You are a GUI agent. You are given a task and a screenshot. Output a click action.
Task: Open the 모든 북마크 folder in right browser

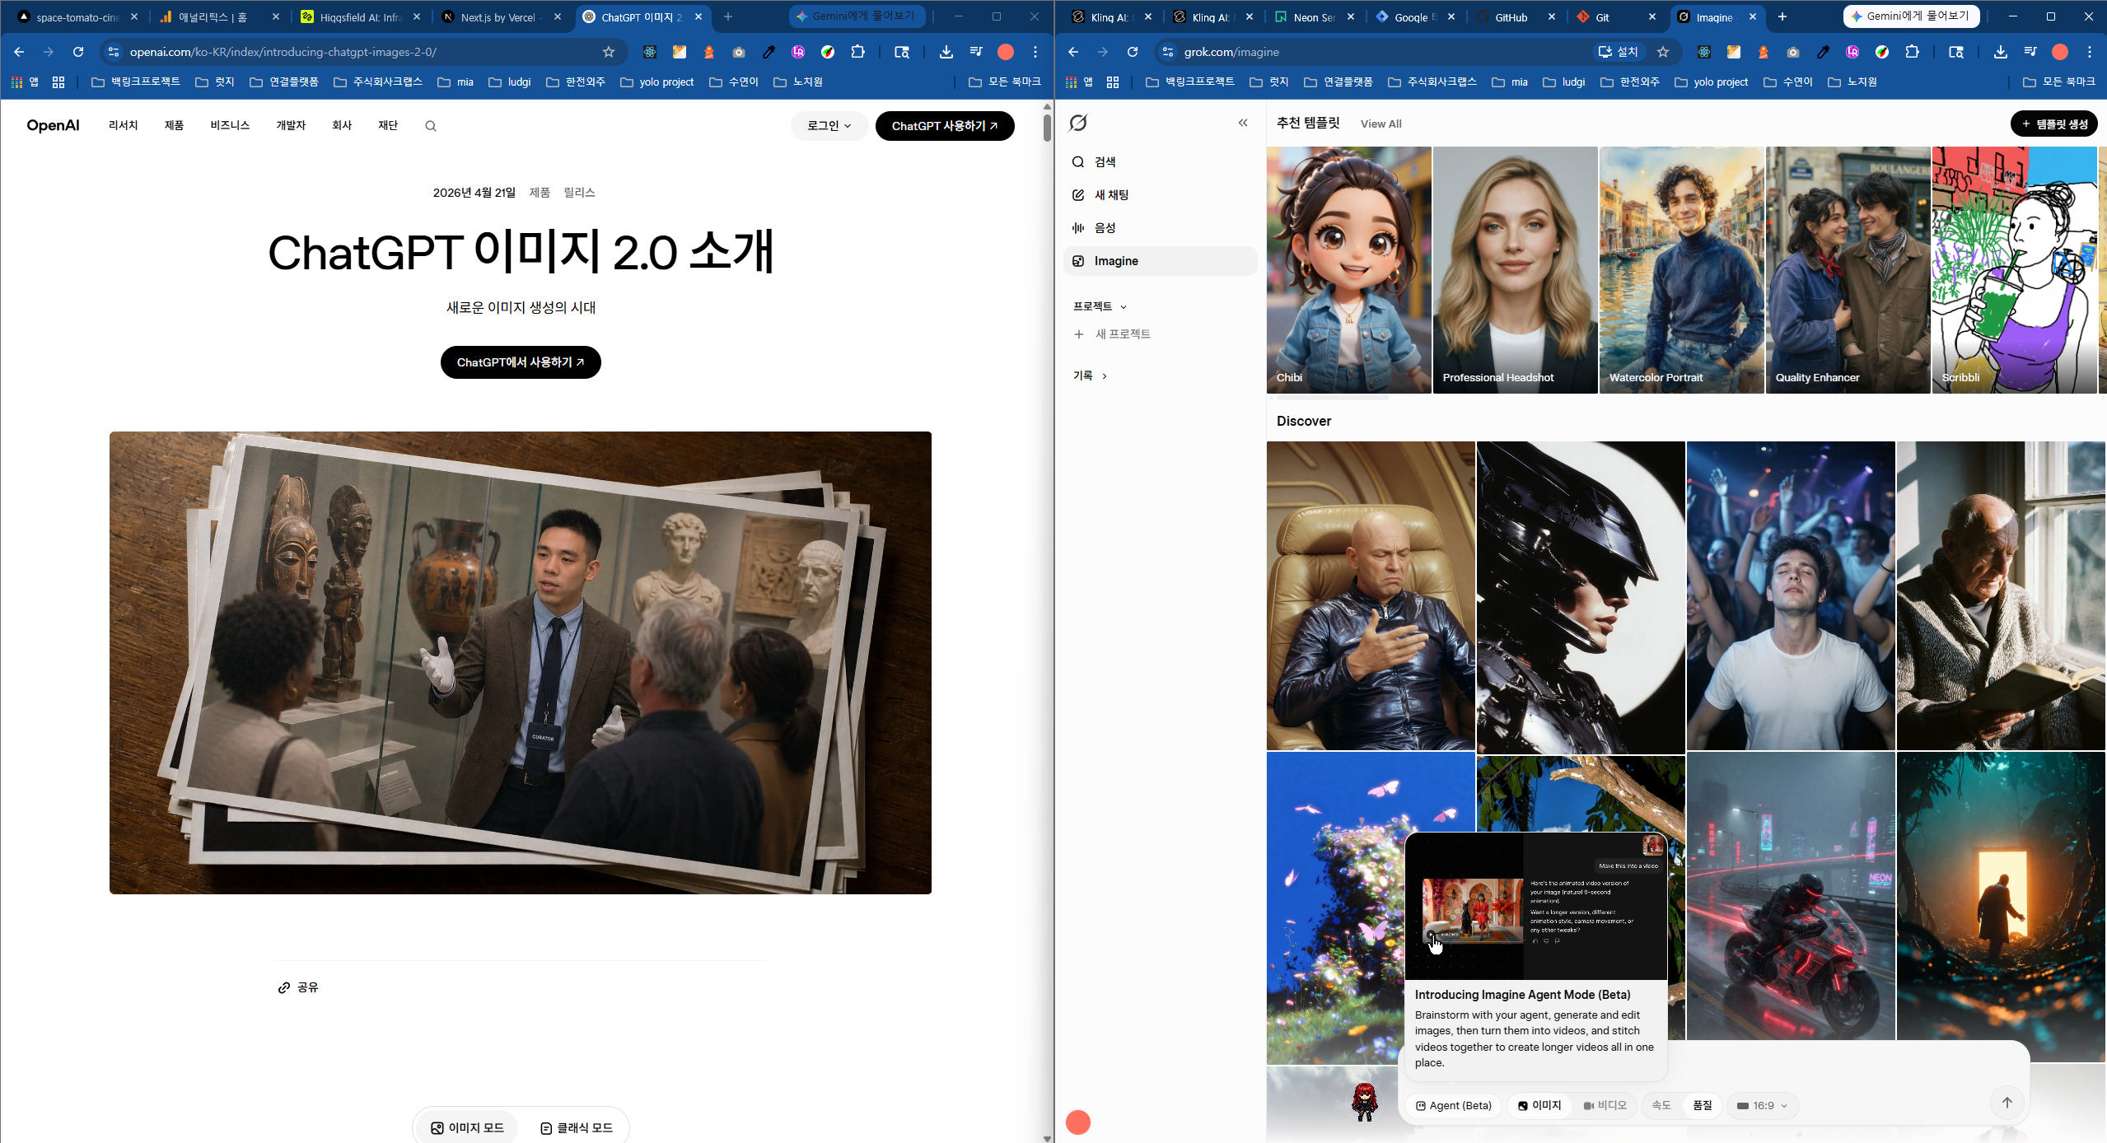click(2058, 82)
